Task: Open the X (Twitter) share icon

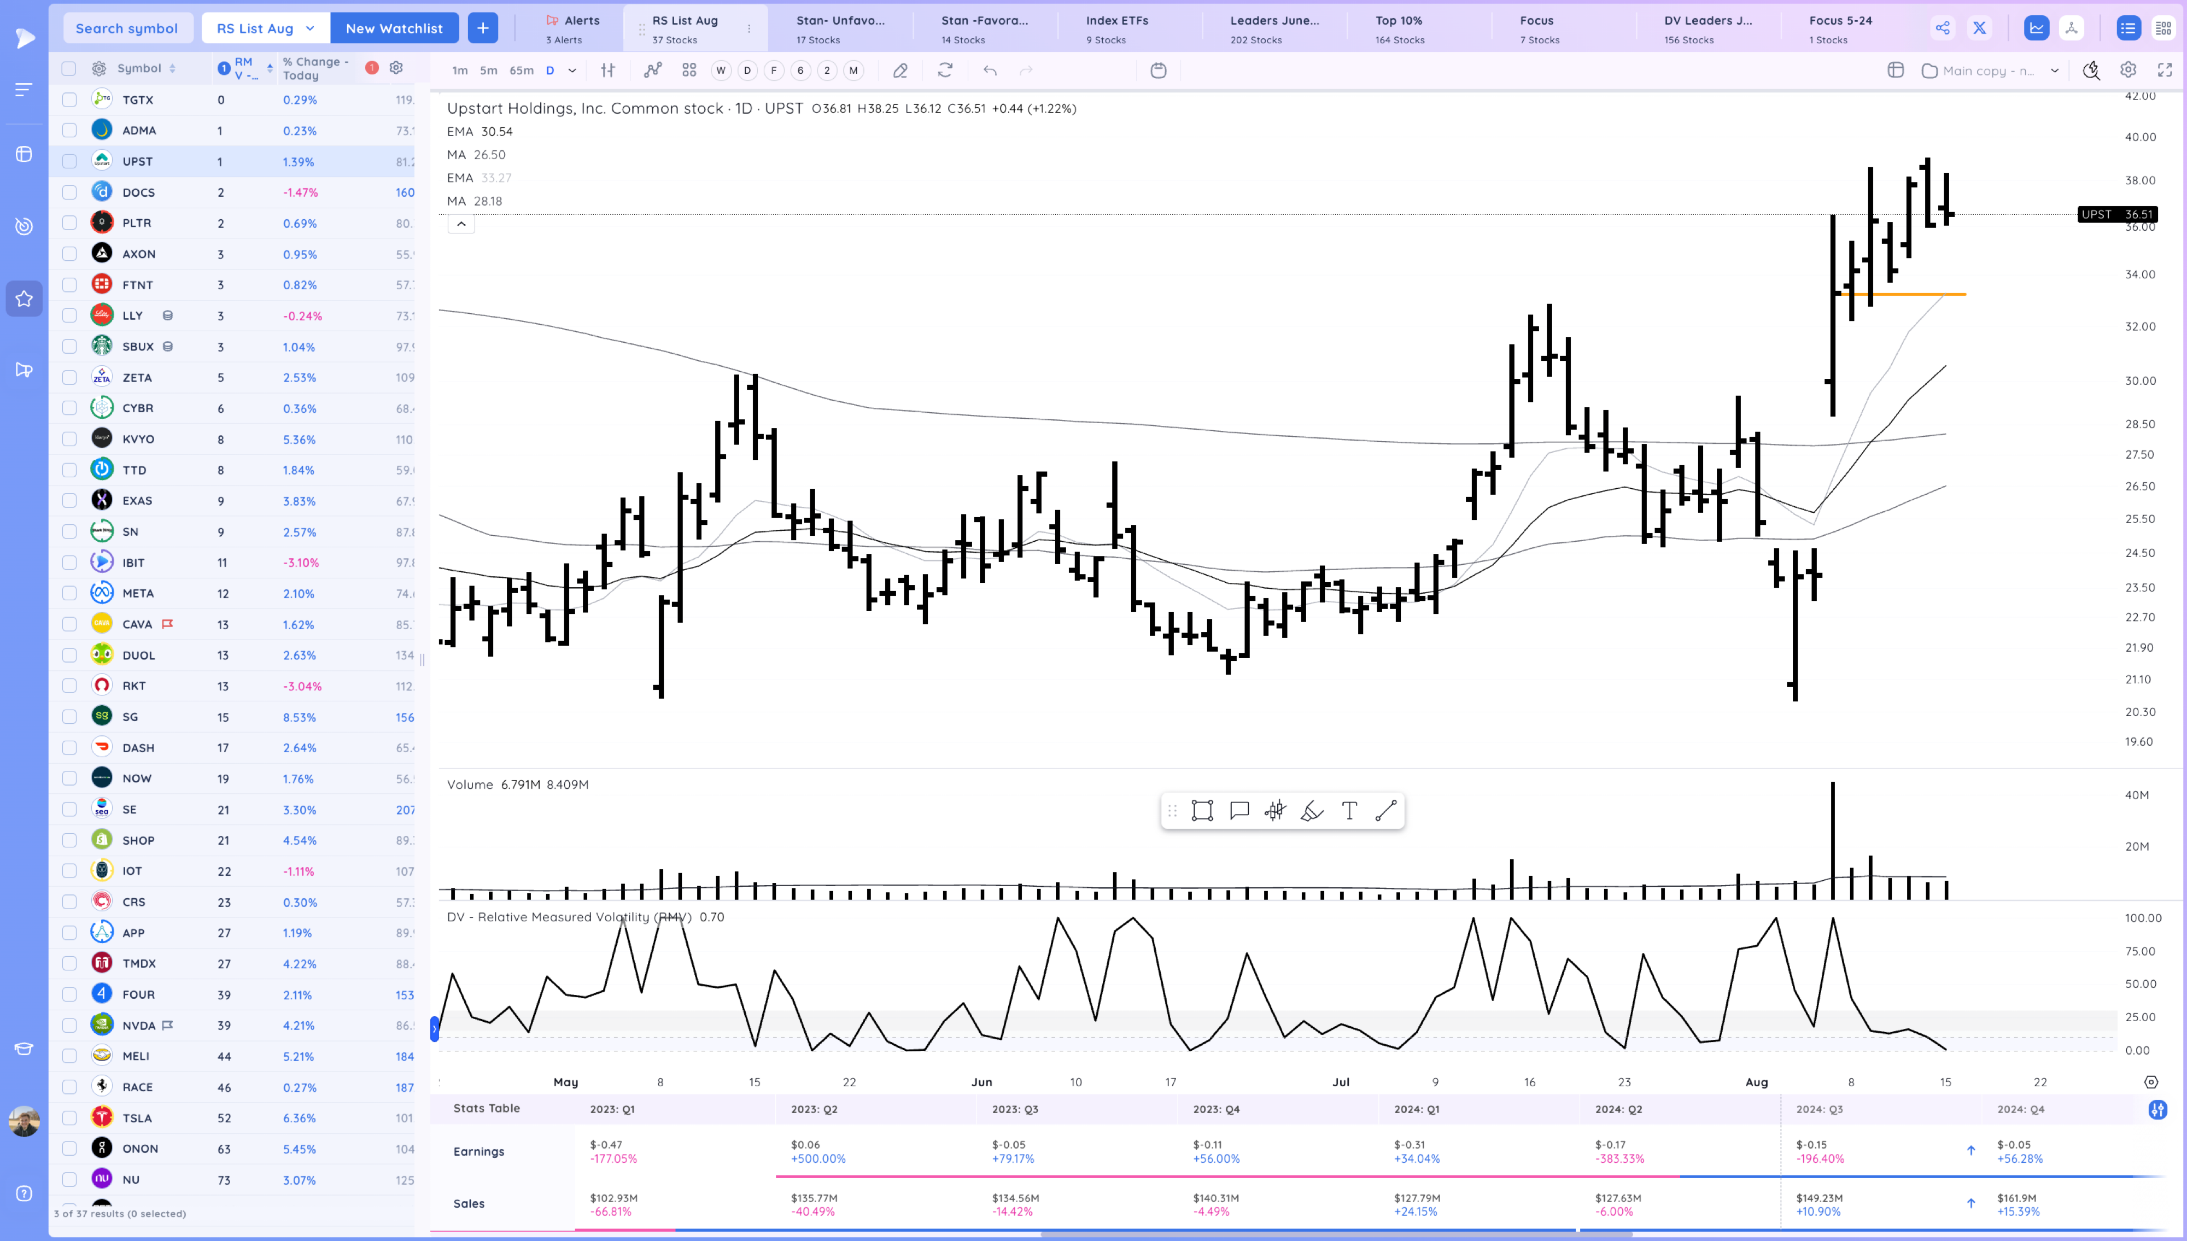Action: coord(1979,27)
